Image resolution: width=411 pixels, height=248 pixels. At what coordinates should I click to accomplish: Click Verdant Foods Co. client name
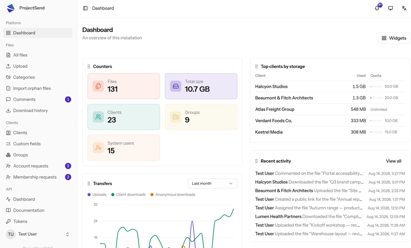pos(273,121)
